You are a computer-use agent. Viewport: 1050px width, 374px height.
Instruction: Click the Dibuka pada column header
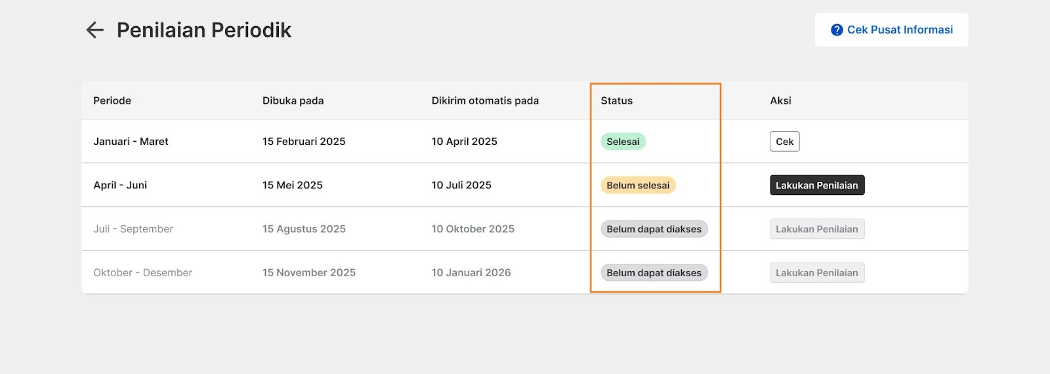pyautogui.click(x=293, y=100)
